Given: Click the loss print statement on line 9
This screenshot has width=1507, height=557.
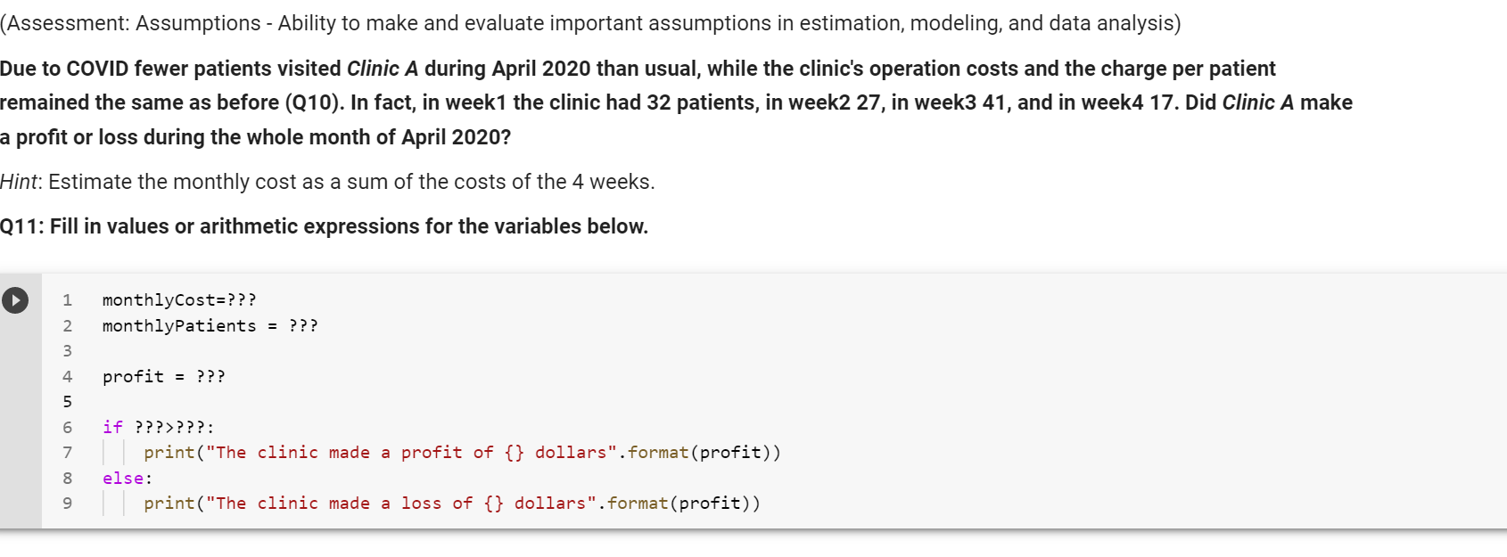Looking at the screenshot, I should click(x=451, y=504).
